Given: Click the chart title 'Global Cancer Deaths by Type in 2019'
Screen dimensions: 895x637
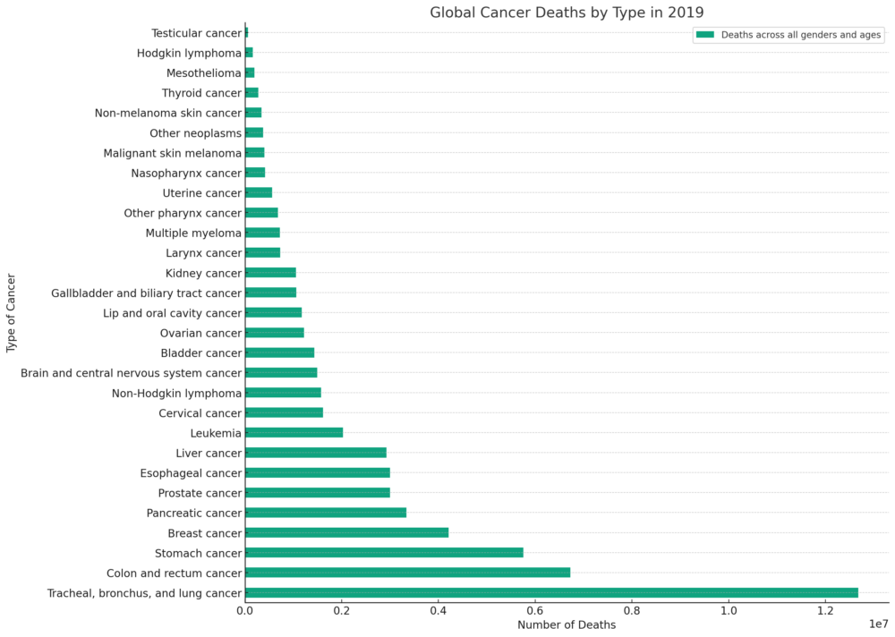Looking at the screenshot, I should (567, 13).
